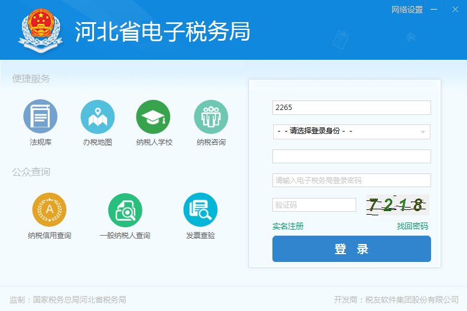Click the electronic tax bureau password field
467x311 pixels.
pos(351,180)
